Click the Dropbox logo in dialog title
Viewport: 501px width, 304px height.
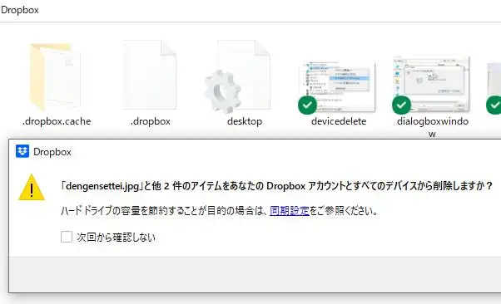pyautogui.click(x=22, y=151)
